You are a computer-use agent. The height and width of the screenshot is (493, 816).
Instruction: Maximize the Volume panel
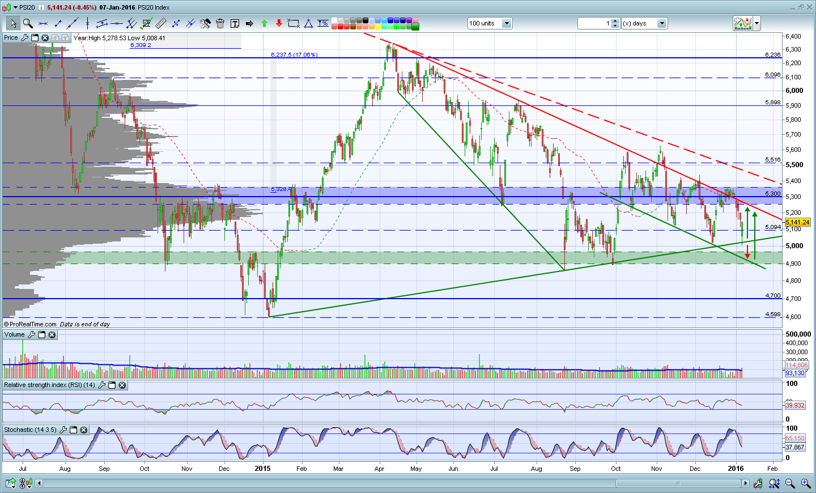[41, 335]
